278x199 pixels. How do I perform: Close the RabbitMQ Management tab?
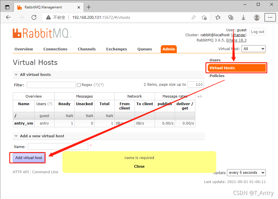(79, 7)
